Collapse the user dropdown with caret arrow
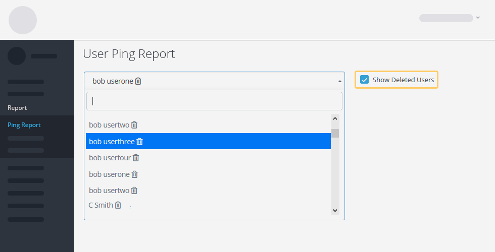Image resolution: width=495 pixels, height=252 pixels. coord(339,81)
